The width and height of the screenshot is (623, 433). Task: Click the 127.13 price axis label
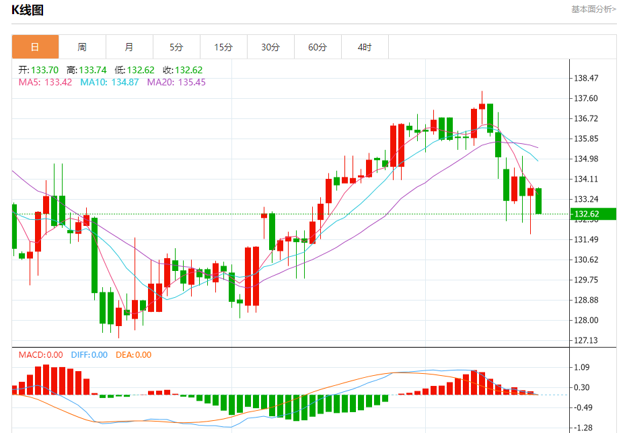[586, 340]
